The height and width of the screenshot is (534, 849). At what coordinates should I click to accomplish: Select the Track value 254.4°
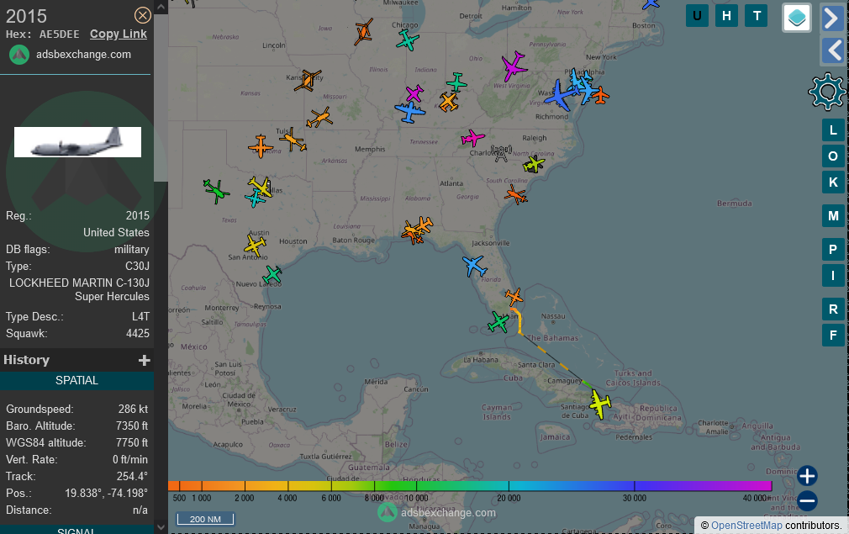click(x=132, y=476)
